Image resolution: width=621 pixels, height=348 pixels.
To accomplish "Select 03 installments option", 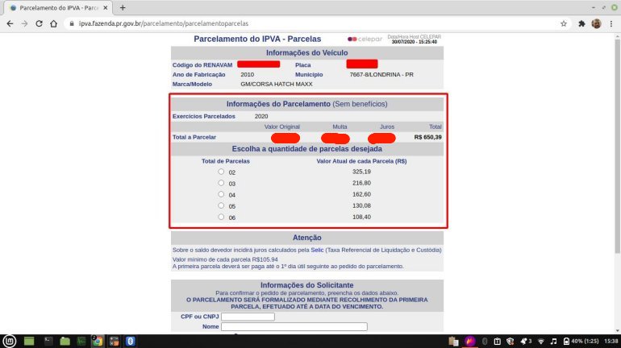I will coord(222,183).
